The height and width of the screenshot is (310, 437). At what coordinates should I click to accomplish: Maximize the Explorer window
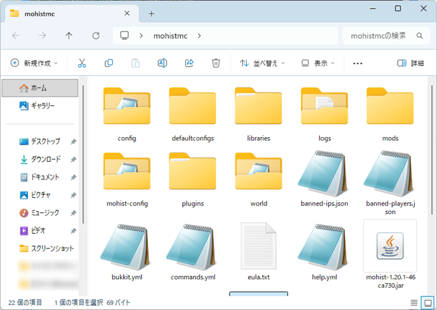point(398,9)
